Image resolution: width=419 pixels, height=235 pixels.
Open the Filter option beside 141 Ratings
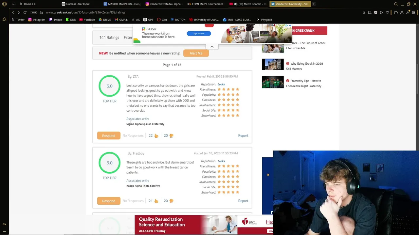(128, 37)
